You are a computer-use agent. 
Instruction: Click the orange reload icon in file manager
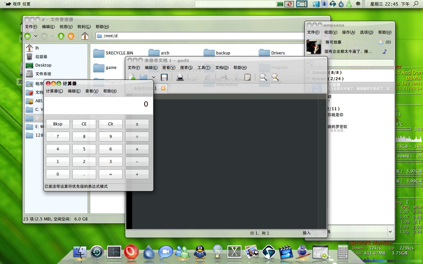(x=71, y=36)
